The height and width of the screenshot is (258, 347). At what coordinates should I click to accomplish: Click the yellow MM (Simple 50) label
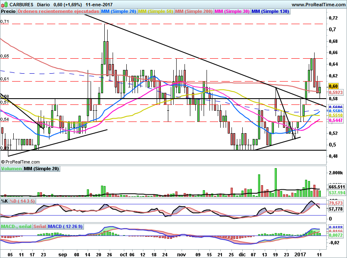[x=155, y=11]
